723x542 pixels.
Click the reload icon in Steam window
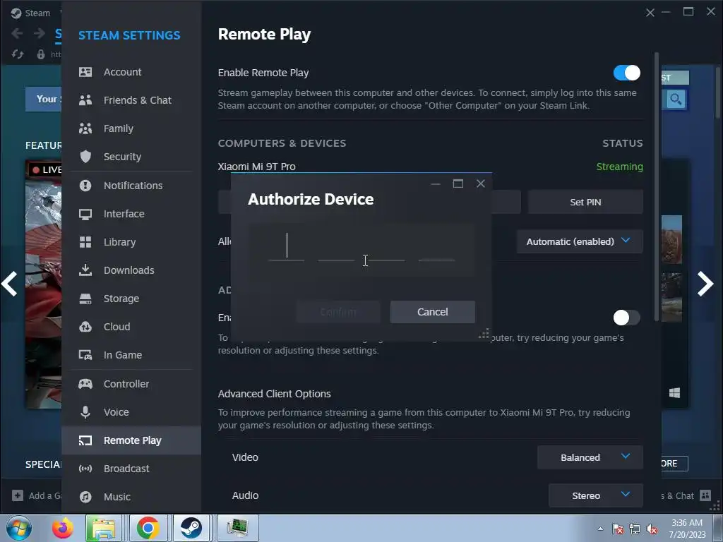(x=18, y=54)
